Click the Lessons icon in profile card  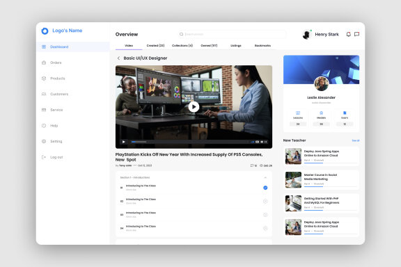298,113
